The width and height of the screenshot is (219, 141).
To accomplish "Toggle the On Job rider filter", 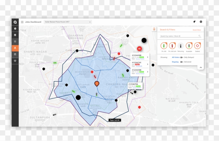I will 164,46.
